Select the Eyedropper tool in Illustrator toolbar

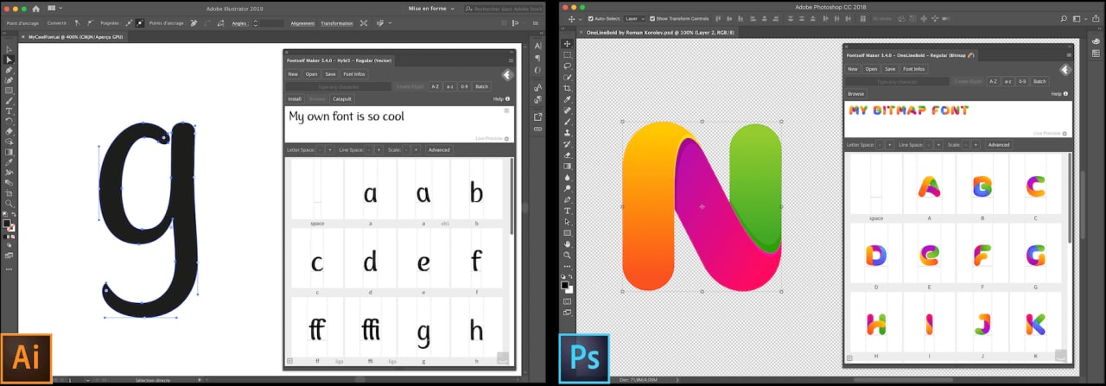(10, 163)
